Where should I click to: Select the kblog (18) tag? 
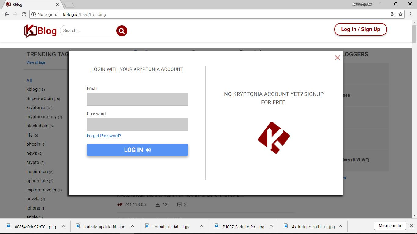tap(36, 90)
